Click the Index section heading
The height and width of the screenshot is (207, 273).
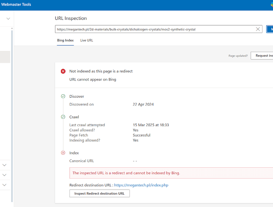(74, 153)
